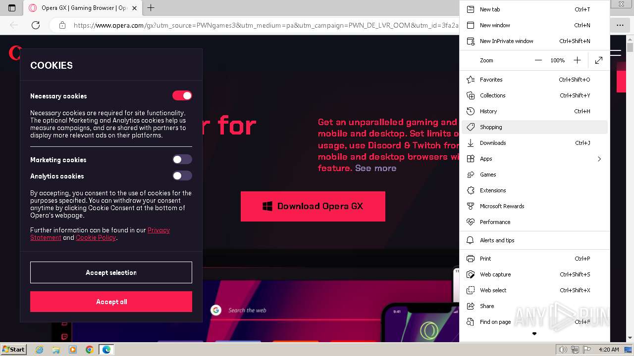Click the Web capture icon
The image size is (634, 356).
[x=471, y=274]
